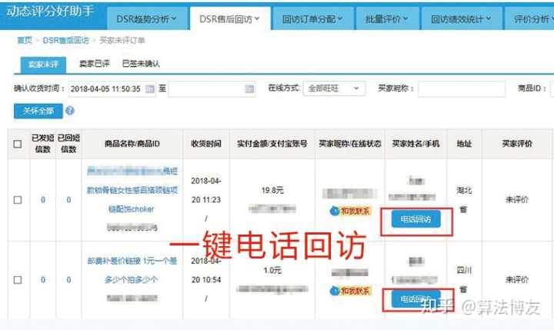Open the DSR售后回访 breadcrumb link
The height and width of the screenshot is (330, 554).
65,40
